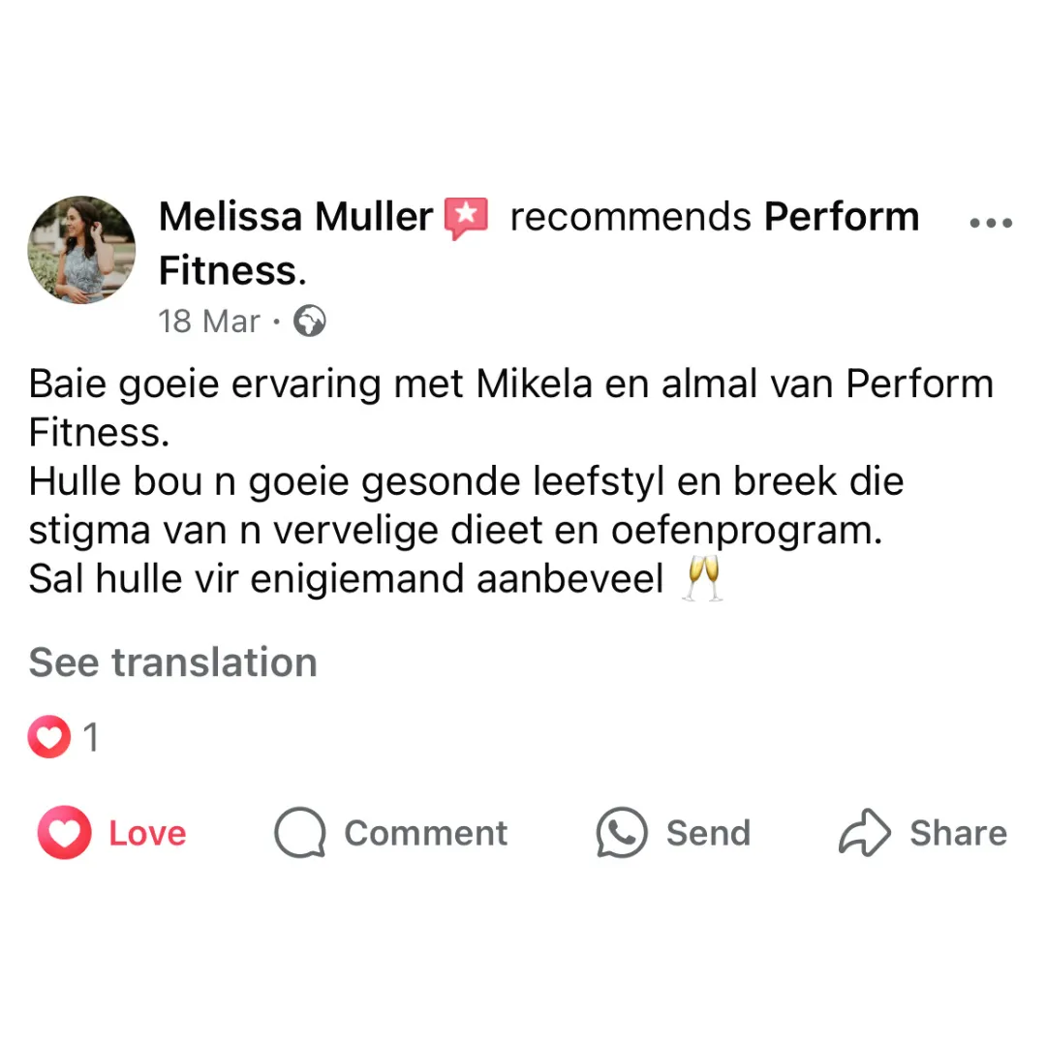Click the Comment label

(425, 833)
